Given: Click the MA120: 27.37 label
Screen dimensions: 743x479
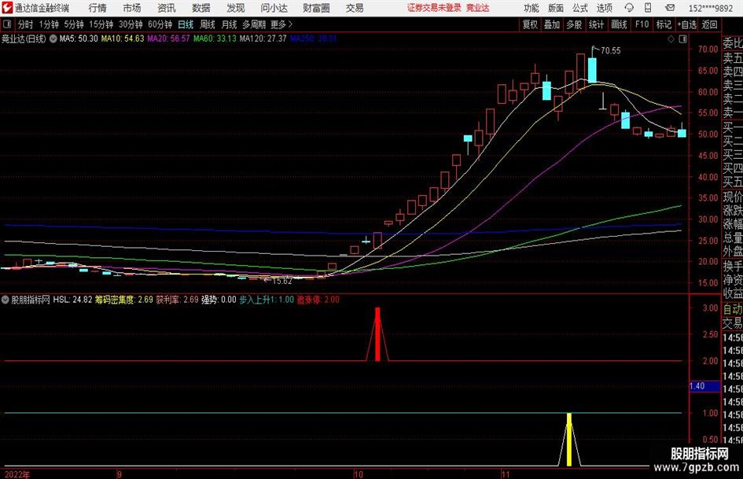Looking at the screenshot, I should pos(263,39).
